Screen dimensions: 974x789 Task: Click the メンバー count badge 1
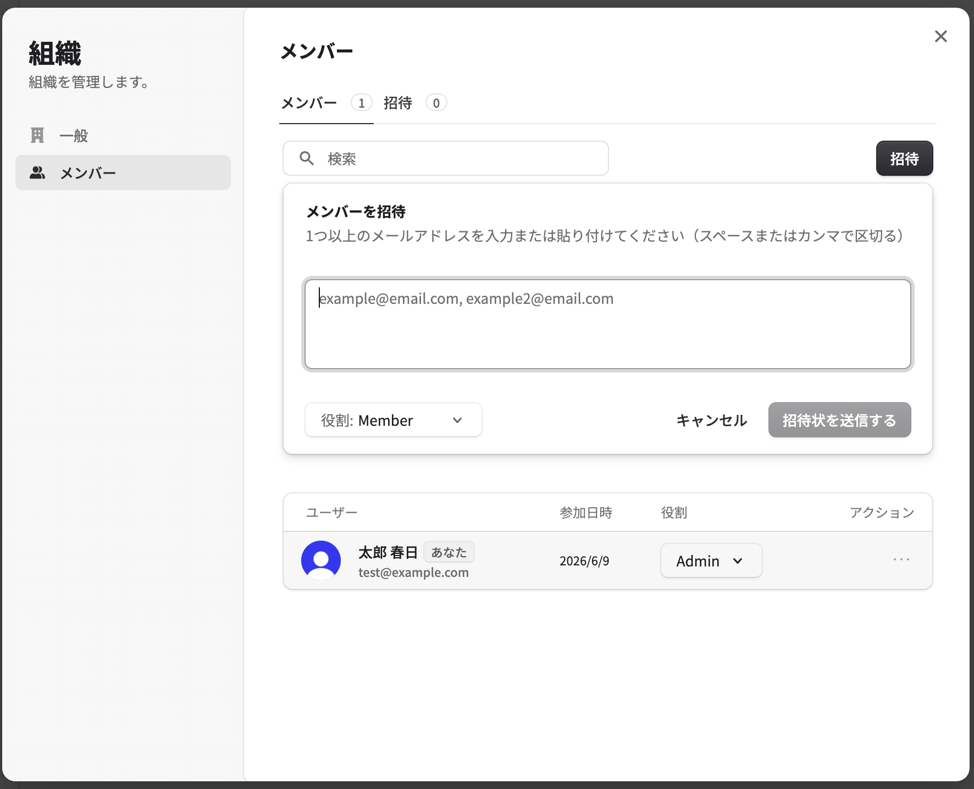click(x=362, y=103)
